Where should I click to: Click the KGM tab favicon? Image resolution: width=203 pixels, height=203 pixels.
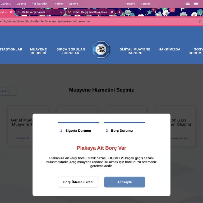pos(70,12)
